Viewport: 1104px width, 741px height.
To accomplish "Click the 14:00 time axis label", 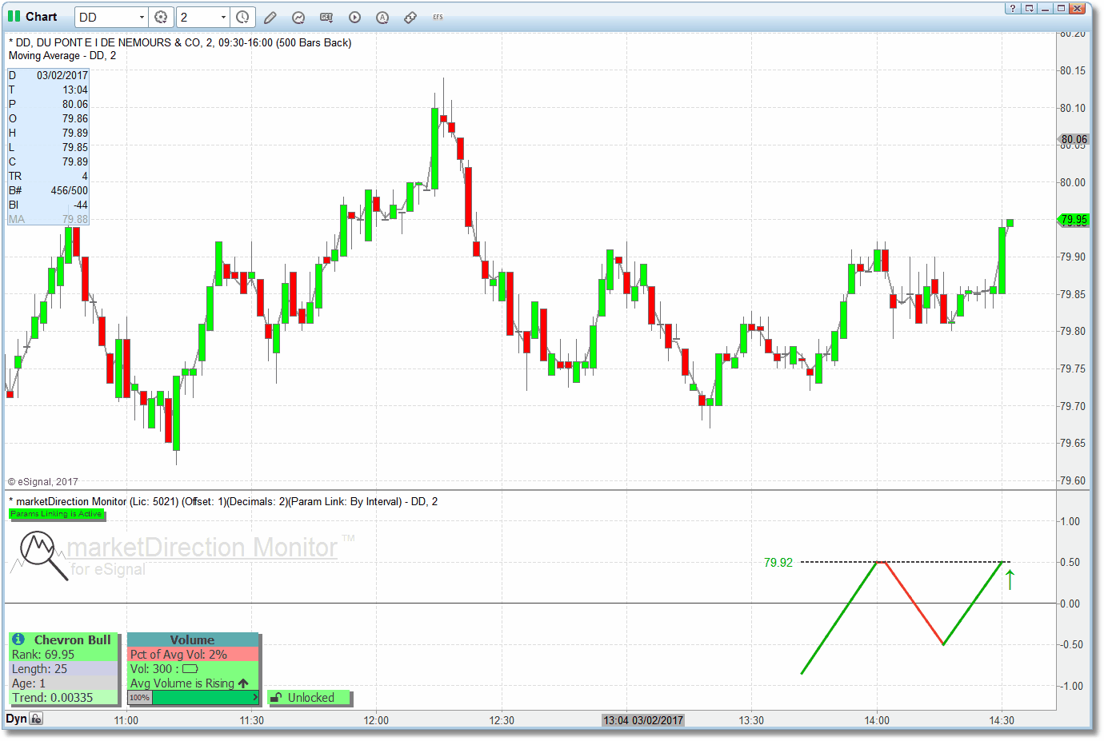I will pos(877,720).
